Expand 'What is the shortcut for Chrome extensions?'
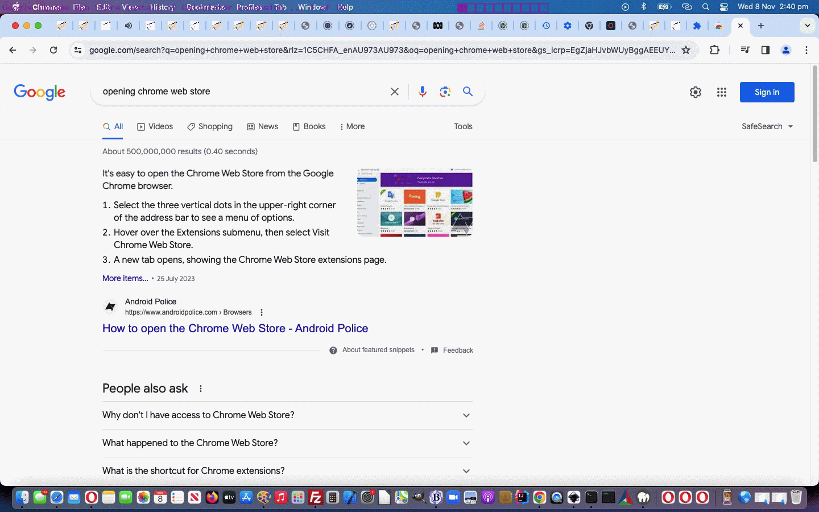This screenshot has width=819, height=512. (x=288, y=471)
